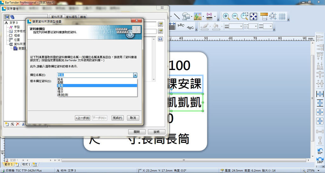Viewport: 325px width, 173px height.
Task: Select 課(班)別 in the field list
Action: click(x=97, y=95)
